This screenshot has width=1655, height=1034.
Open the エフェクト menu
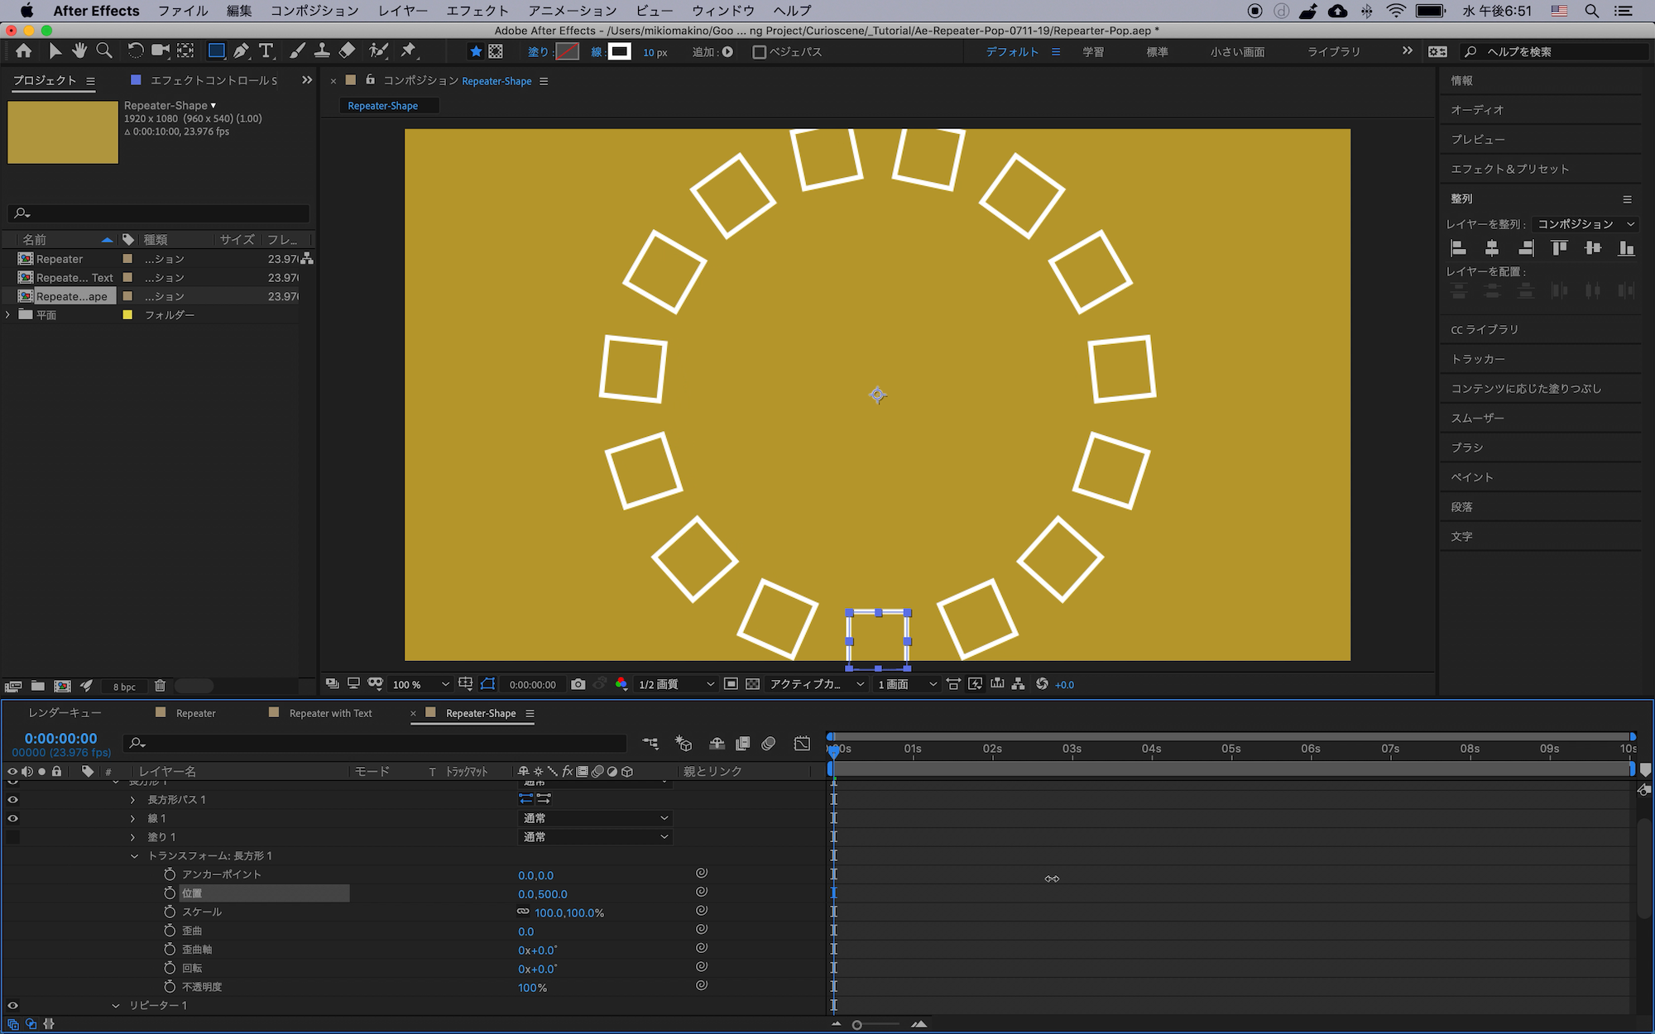[477, 11]
